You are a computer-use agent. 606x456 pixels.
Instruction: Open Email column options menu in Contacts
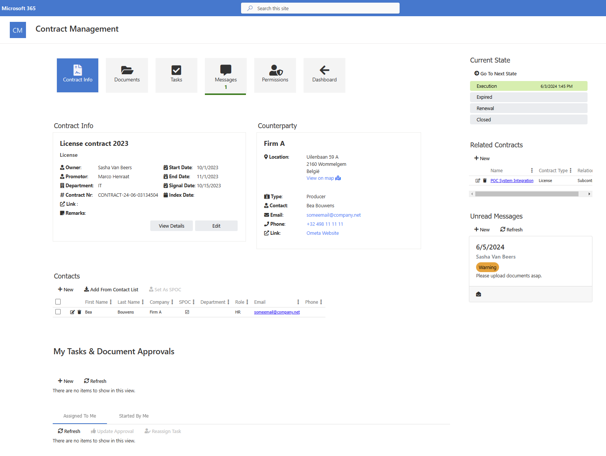point(298,302)
